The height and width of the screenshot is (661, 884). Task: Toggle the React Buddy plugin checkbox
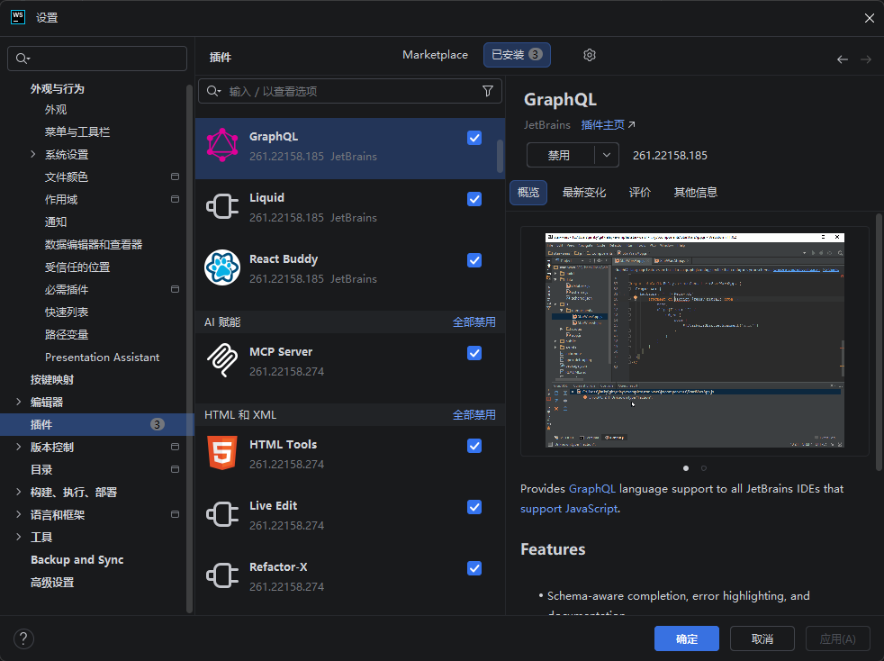[x=474, y=260]
